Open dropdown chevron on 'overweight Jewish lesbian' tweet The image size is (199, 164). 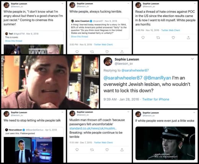(192, 59)
